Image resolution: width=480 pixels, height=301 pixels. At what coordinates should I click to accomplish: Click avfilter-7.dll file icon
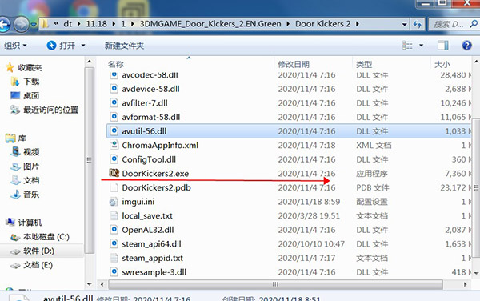[114, 103]
